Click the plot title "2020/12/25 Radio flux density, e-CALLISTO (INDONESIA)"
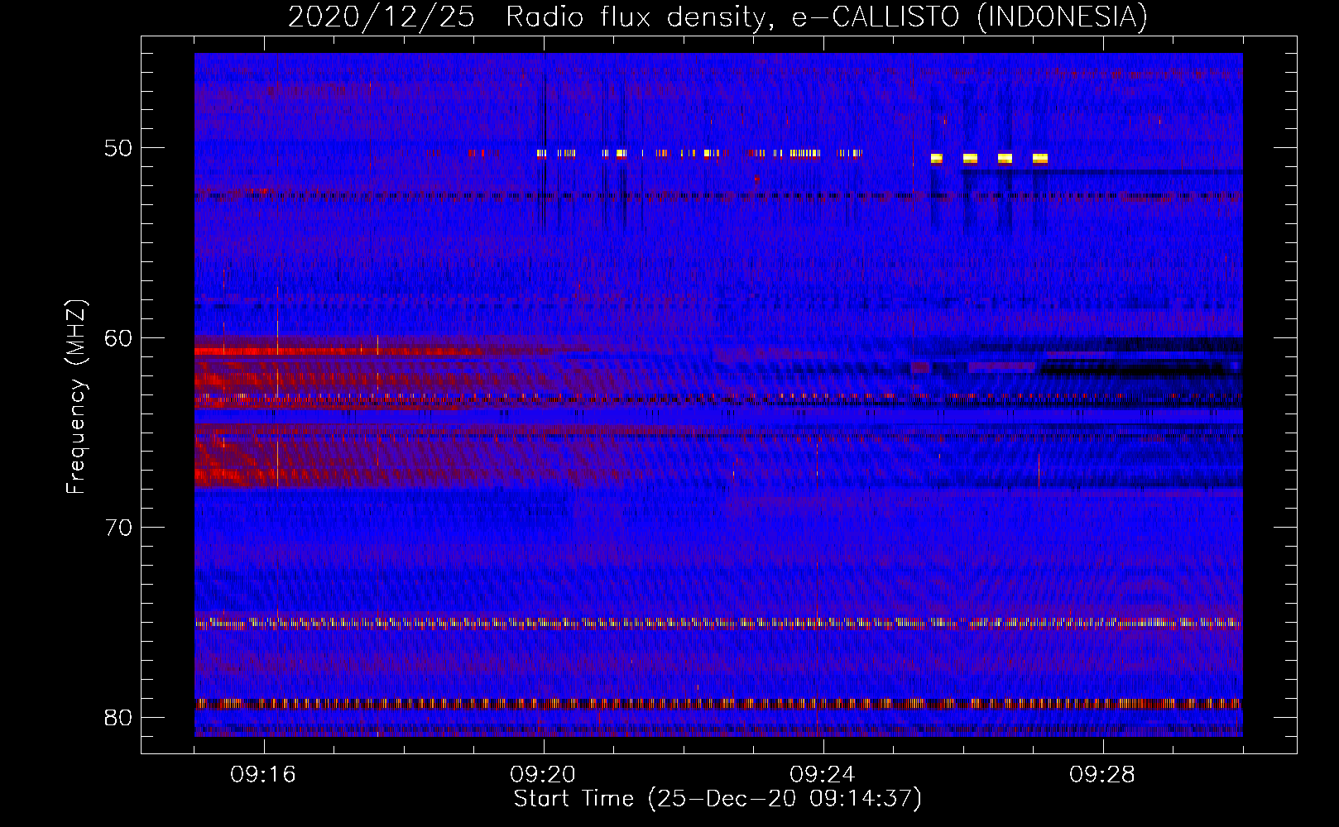 [x=717, y=17]
